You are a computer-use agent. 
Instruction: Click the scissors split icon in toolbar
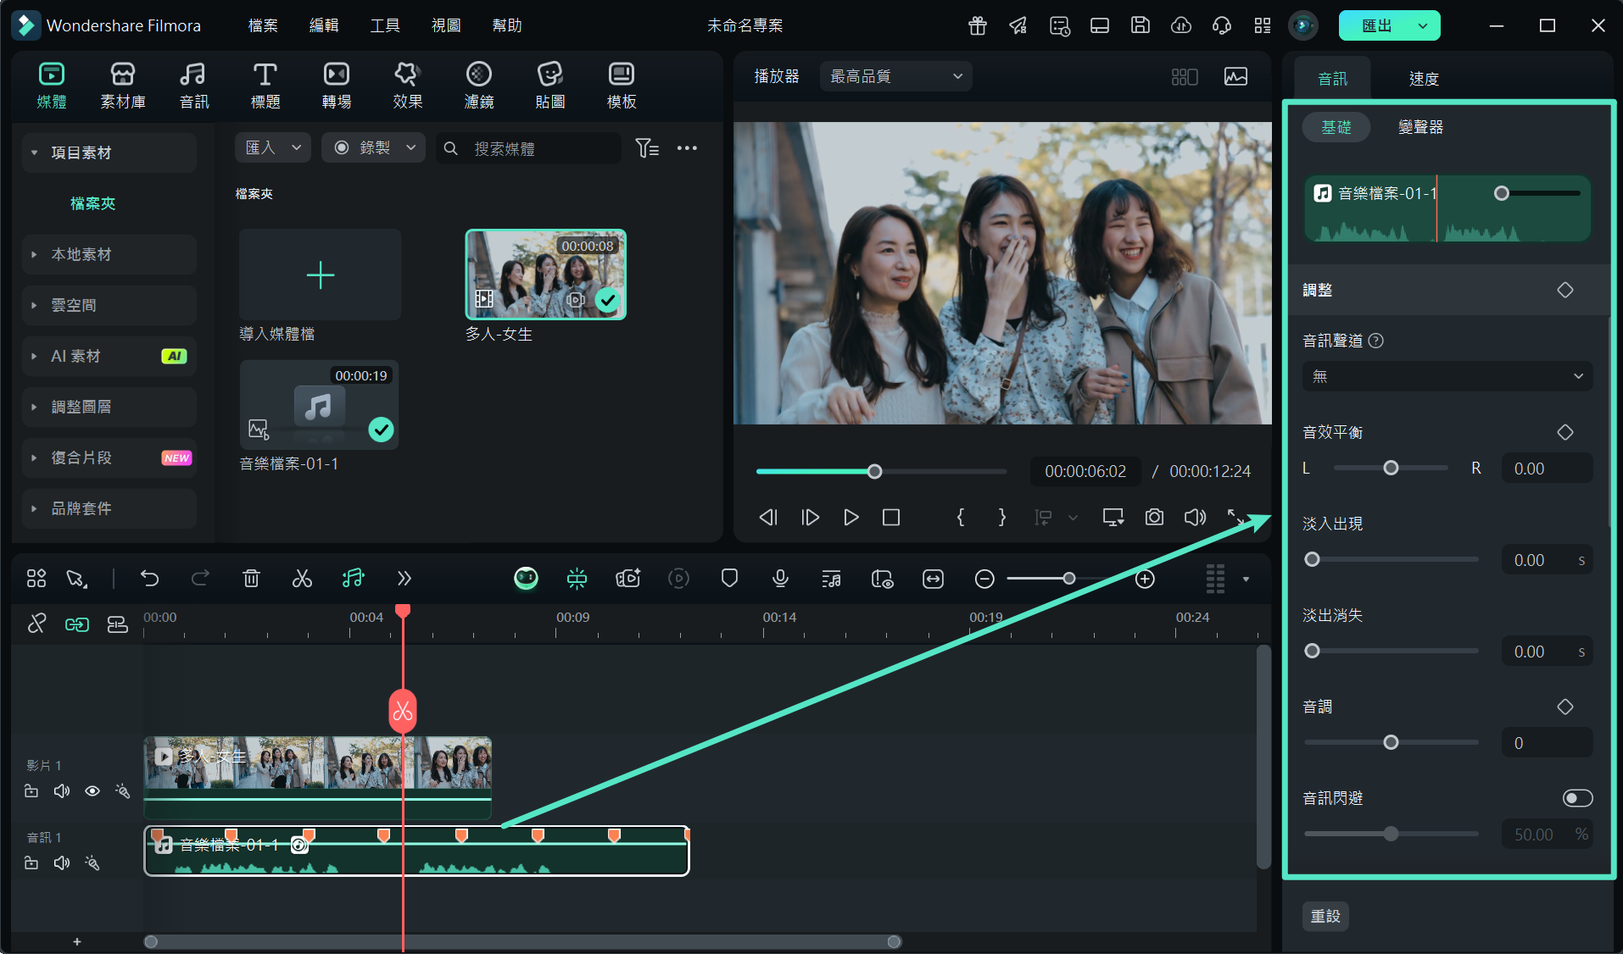(x=302, y=579)
